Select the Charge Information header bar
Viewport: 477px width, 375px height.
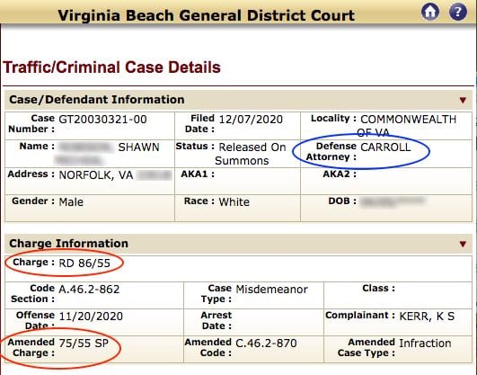click(x=238, y=244)
